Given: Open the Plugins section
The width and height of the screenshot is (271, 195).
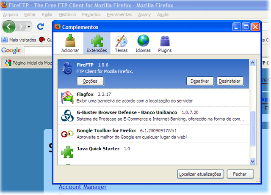Looking at the screenshot, I should point(165,43).
